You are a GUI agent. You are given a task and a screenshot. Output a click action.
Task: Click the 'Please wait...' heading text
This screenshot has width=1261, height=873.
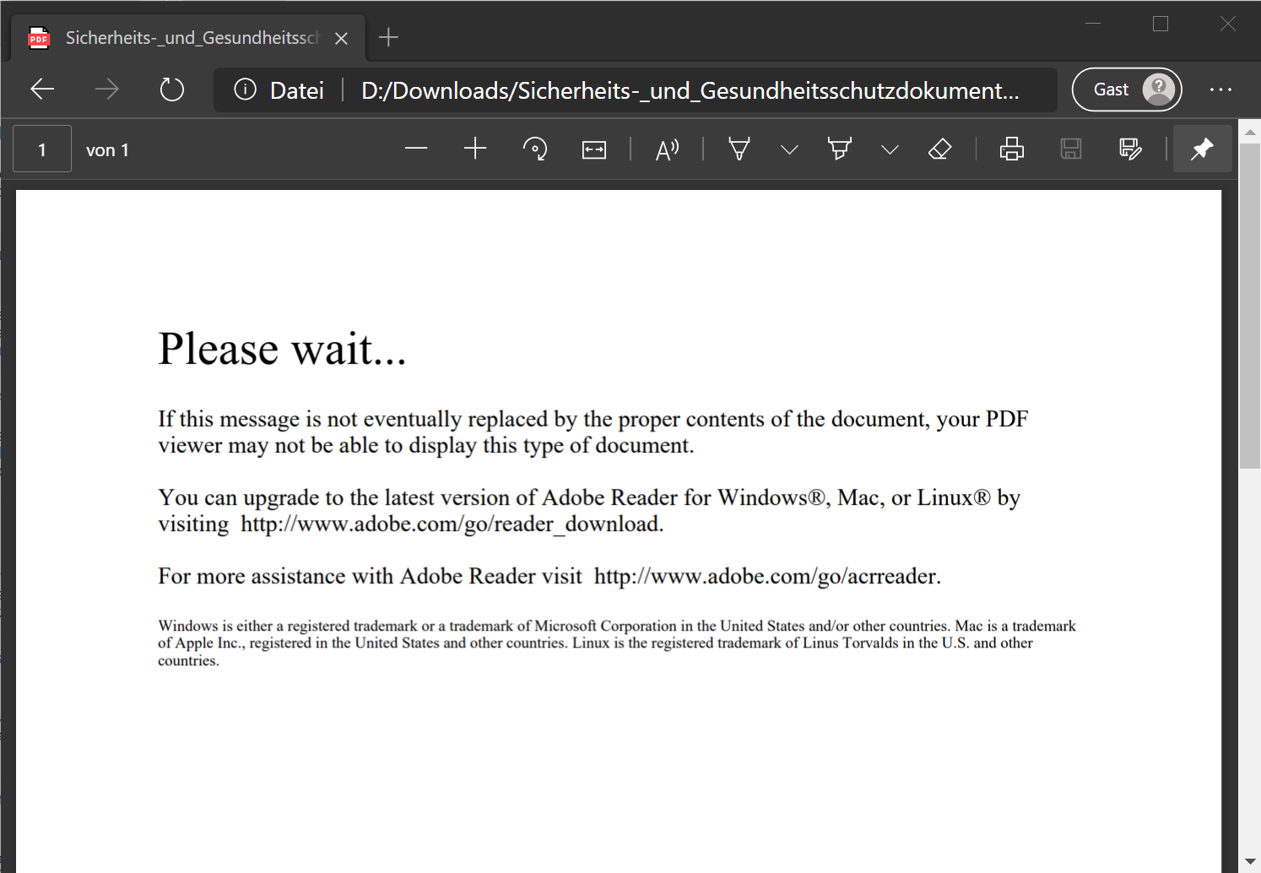282,349
